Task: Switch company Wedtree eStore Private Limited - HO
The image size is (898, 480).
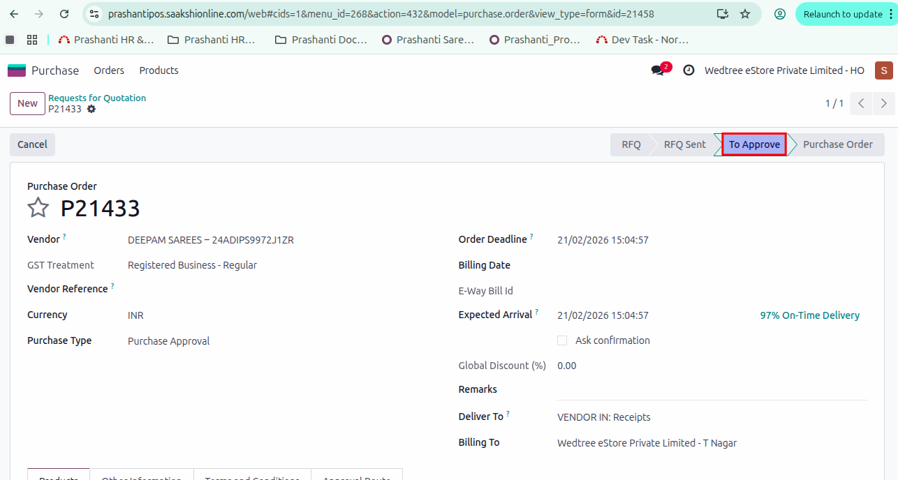Action: [784, 70]
